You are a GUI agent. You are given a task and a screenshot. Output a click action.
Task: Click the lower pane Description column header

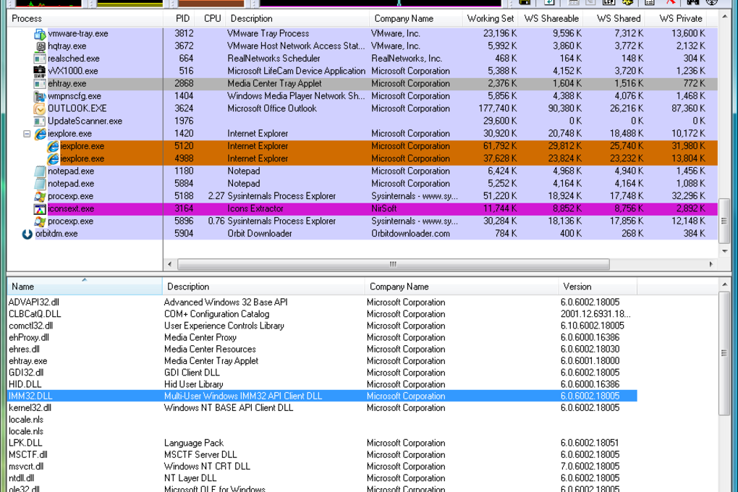pyautogui.click(x=263, y=287)
